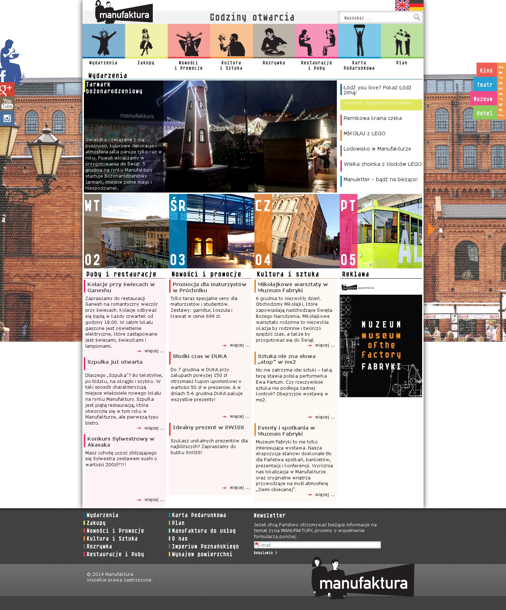Switch language with the British flag

(x=402, y=5)
